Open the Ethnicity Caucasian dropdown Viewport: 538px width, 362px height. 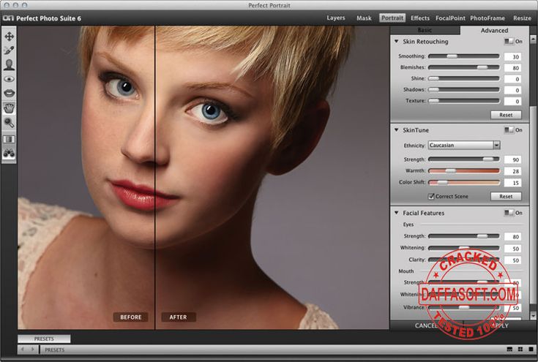tap(464, 146)
